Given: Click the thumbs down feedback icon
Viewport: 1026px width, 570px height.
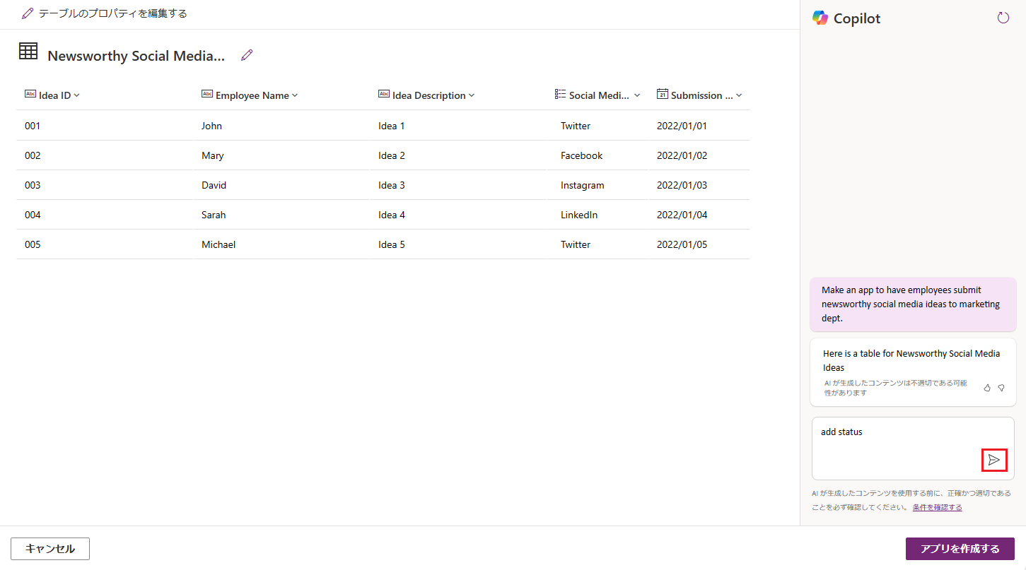Looking at the screenshot, I should 1001,388.
